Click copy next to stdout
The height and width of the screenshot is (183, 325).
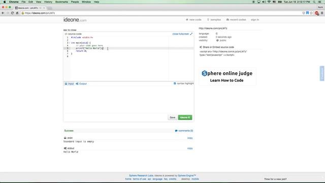pos(190,148)
